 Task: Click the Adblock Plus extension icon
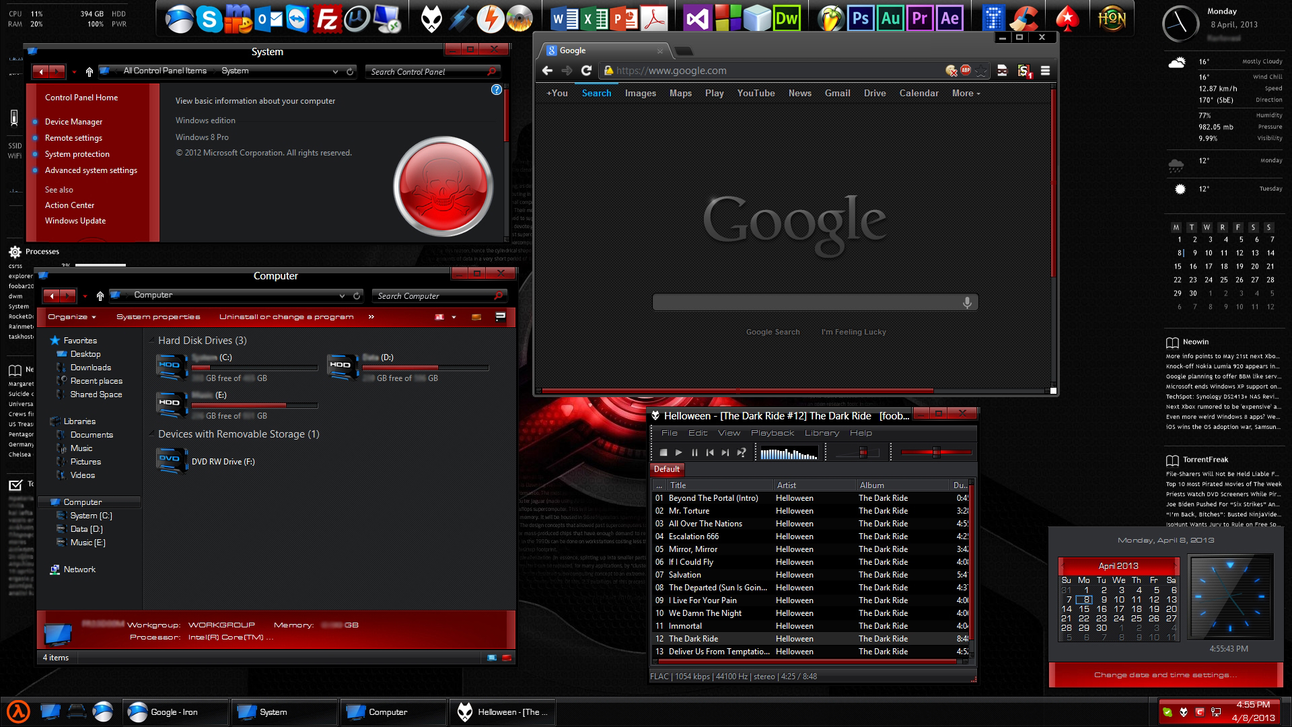966,70
